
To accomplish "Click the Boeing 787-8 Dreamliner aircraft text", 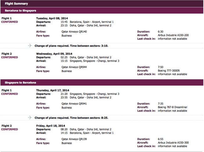I will point(173,107).
